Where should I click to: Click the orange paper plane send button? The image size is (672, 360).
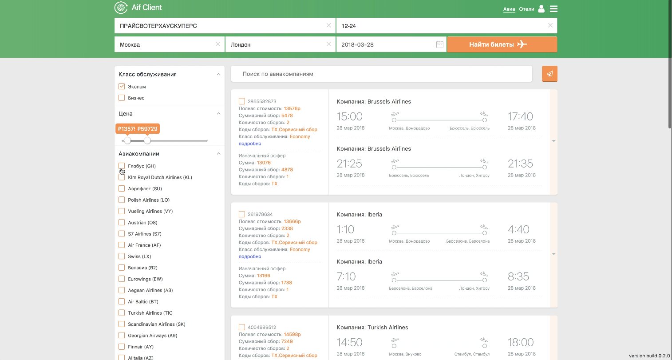tap(549, 74)
